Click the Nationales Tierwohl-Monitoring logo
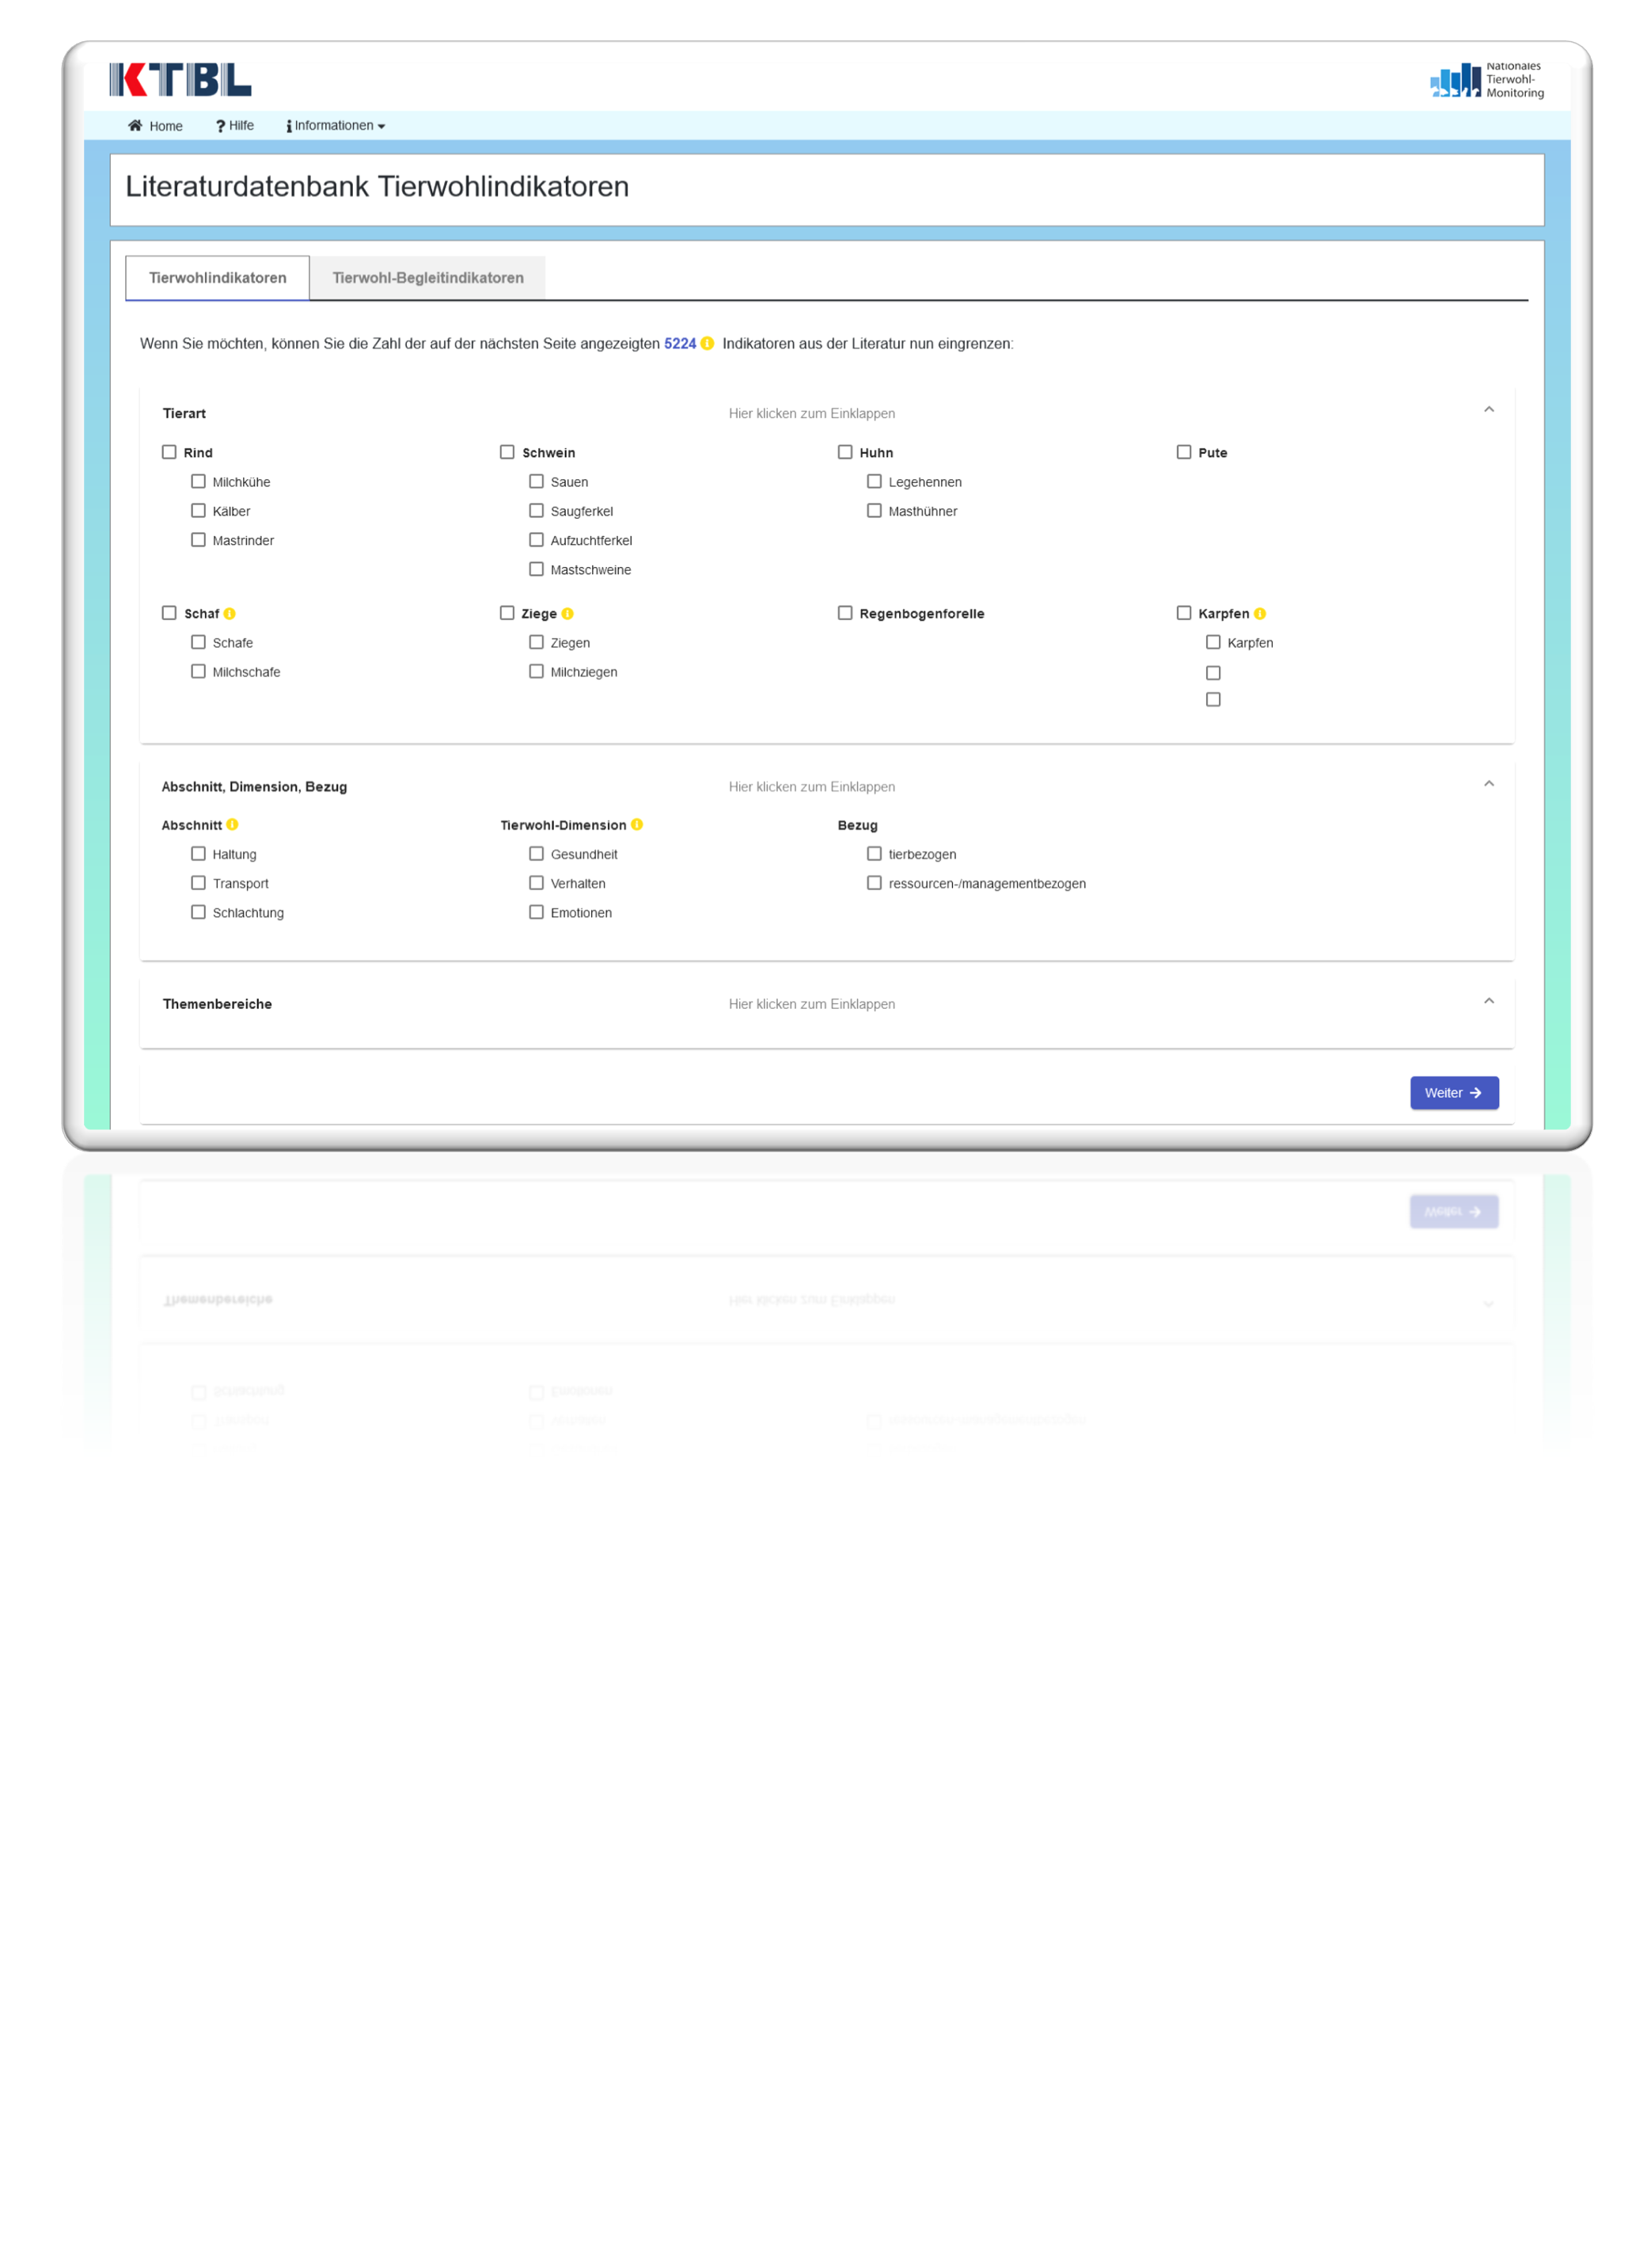The width and height of the screenshot is (1632, 2268). pyautogui.click(x=1486, y=80)
